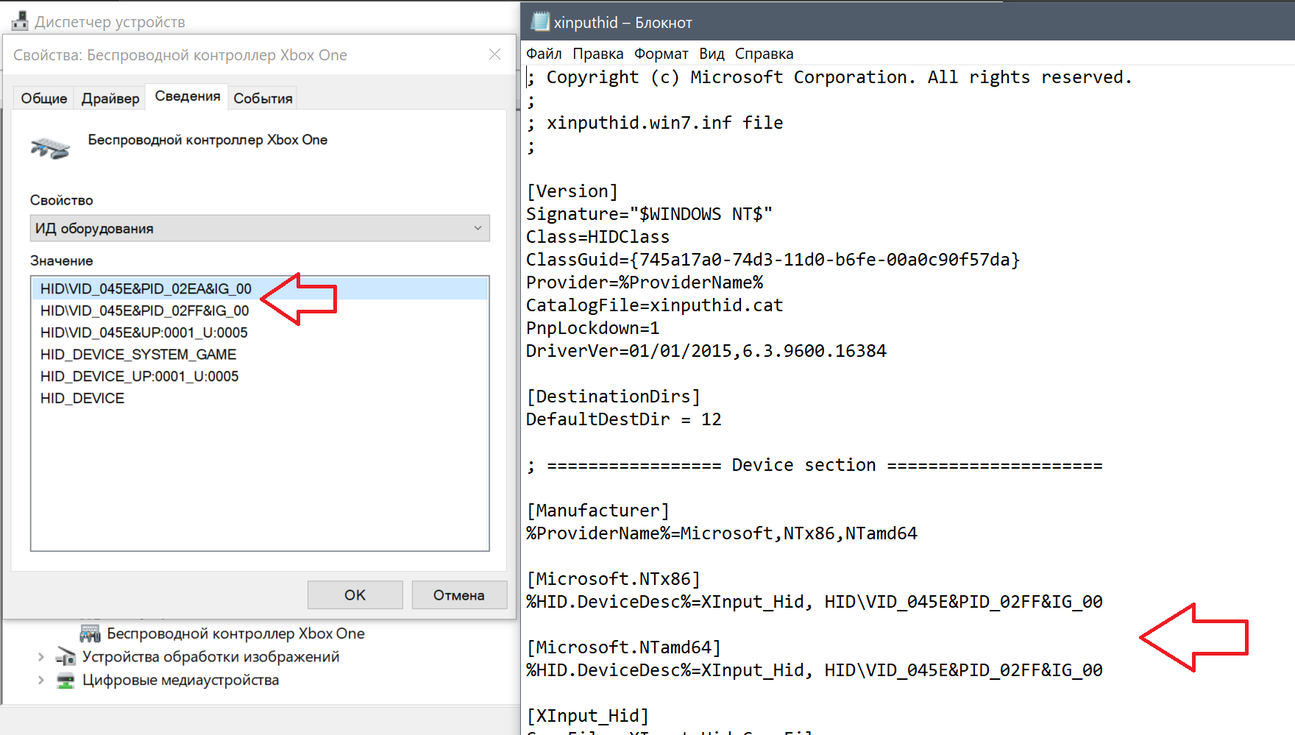Click the Device section comment divider line
The height and width of the screenshot is (735, 1295).
[x=815, y=465]
